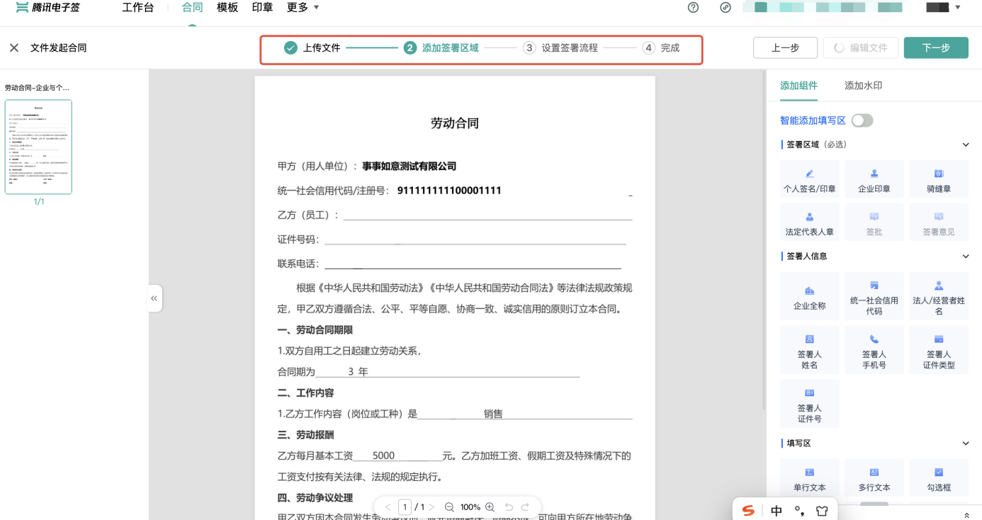
Task: Add 签署人手机号 field
Action: pos(874,351)
